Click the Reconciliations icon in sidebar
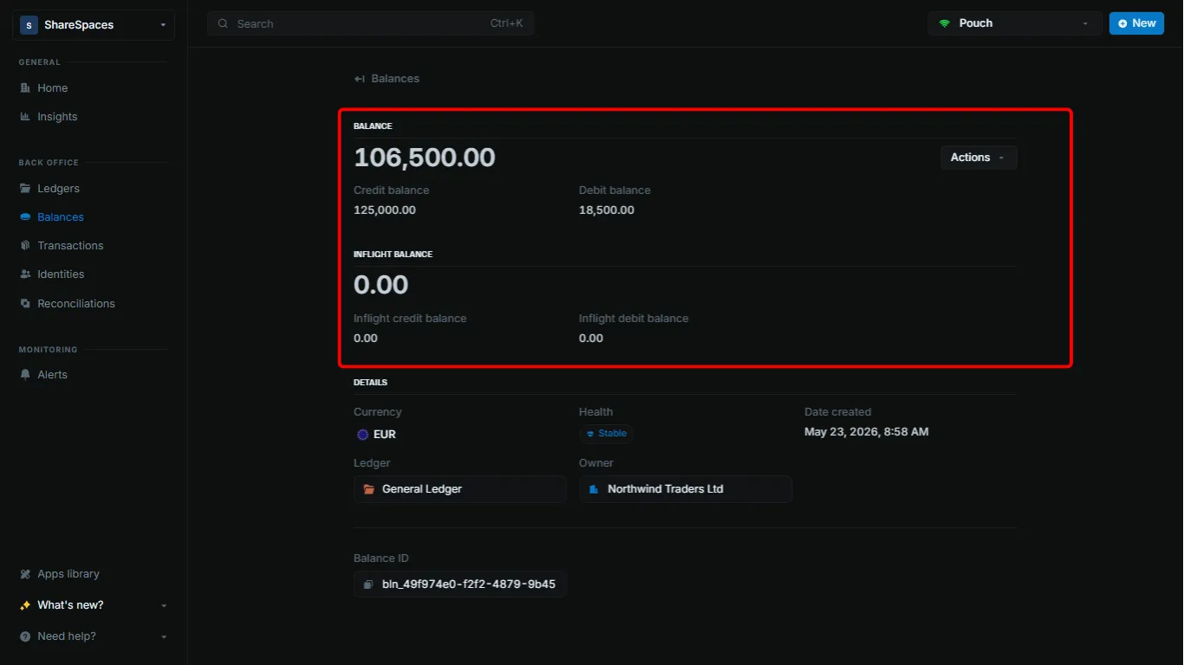This screenshot has width=1184, height=665. 25,304
